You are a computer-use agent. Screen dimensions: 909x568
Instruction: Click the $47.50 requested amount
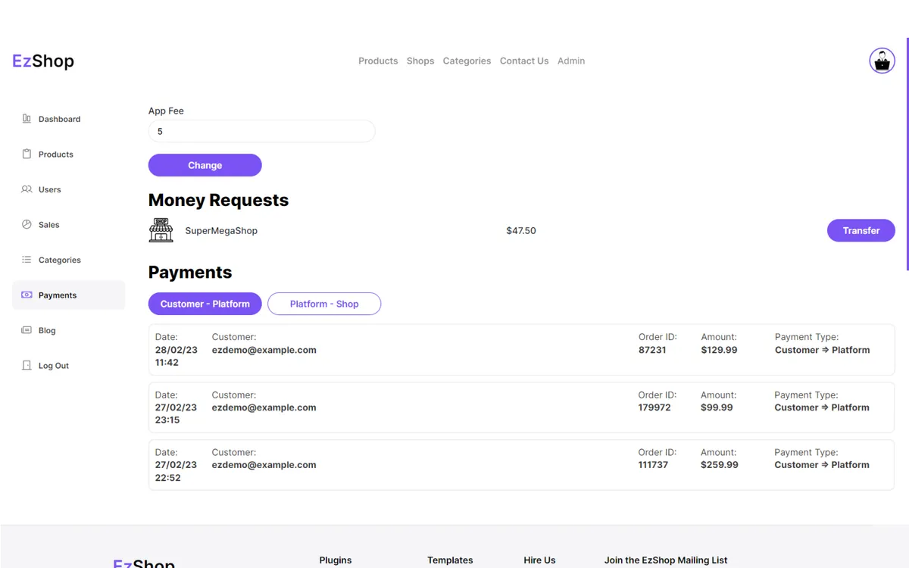[x=521, y=231]
